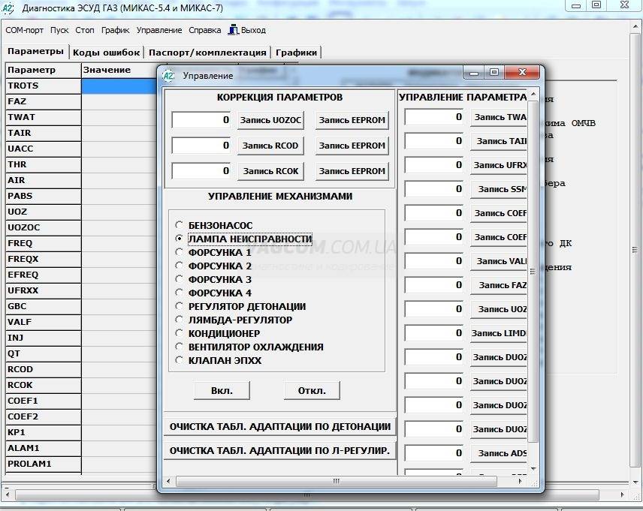The image size is (643, 511).
Task: Choose the КЛАПАН ЭПХХ radio button
Action: (179, 360)
